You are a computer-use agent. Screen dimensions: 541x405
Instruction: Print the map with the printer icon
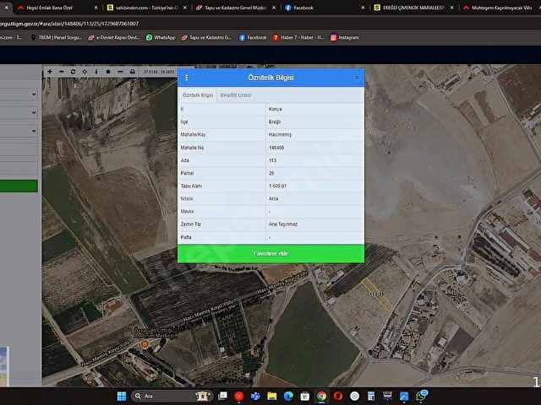click(x=132, y=72)
